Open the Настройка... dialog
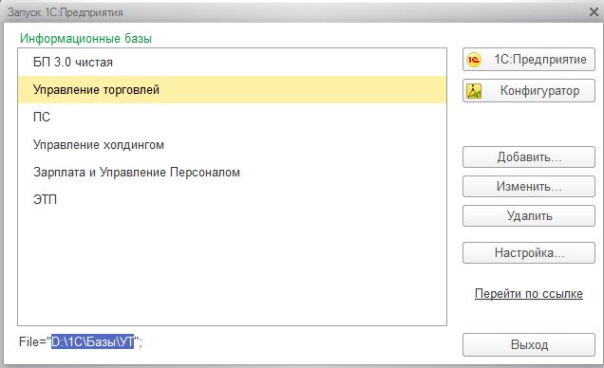This screenshot has height=368, width=604. 528,252
